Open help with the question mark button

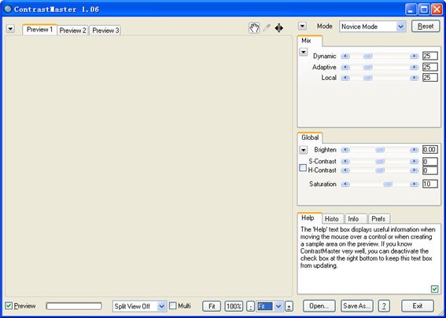(x=384, y=306)
